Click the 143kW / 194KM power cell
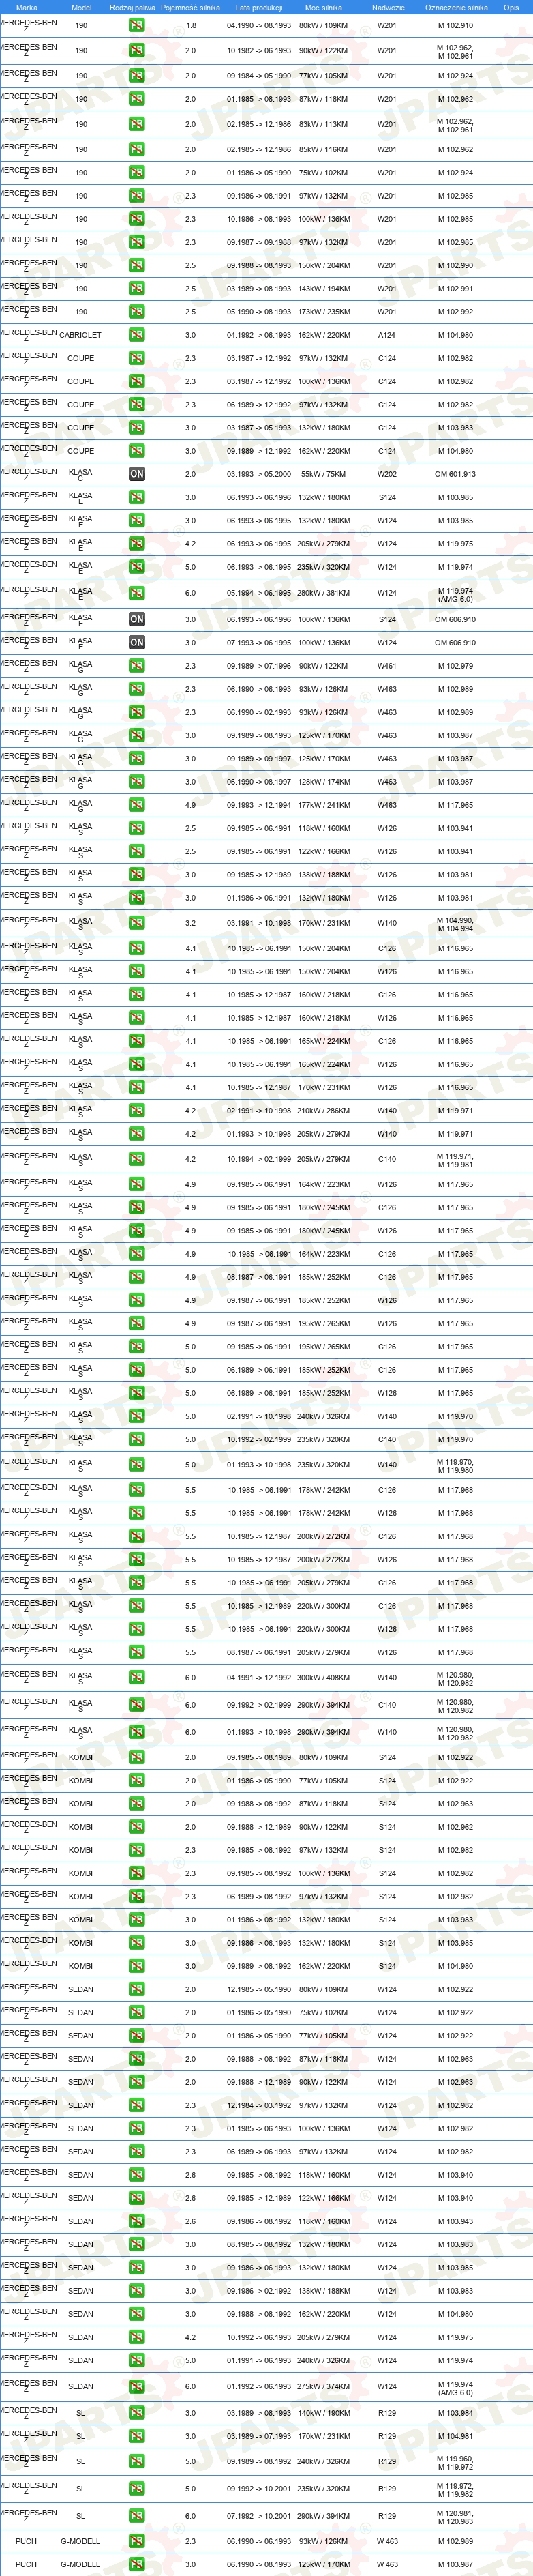Screen dimensions: 533x2576 [324, 288]
